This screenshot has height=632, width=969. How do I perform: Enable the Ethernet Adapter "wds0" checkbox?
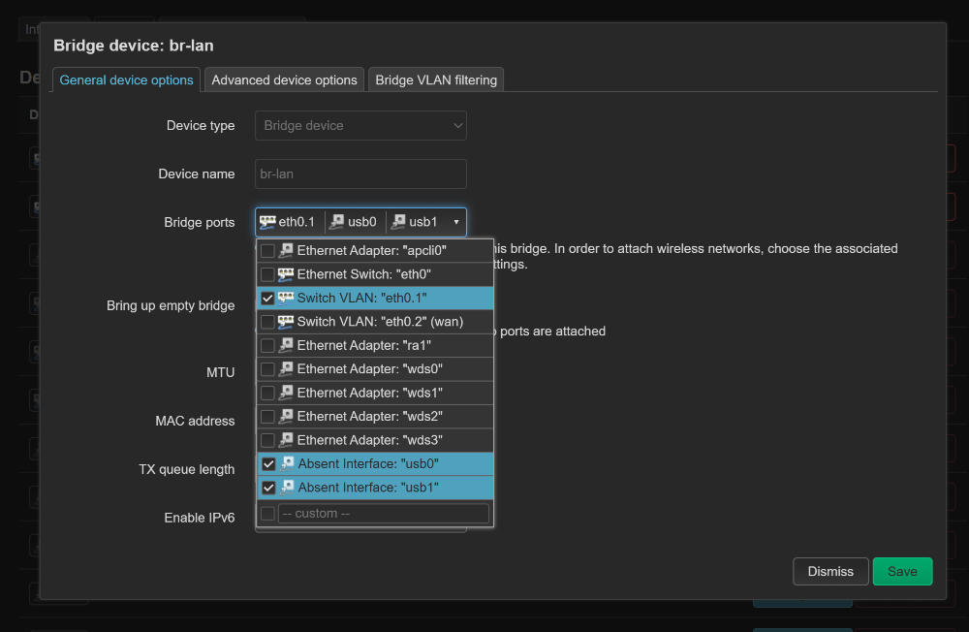coord(267,369)
